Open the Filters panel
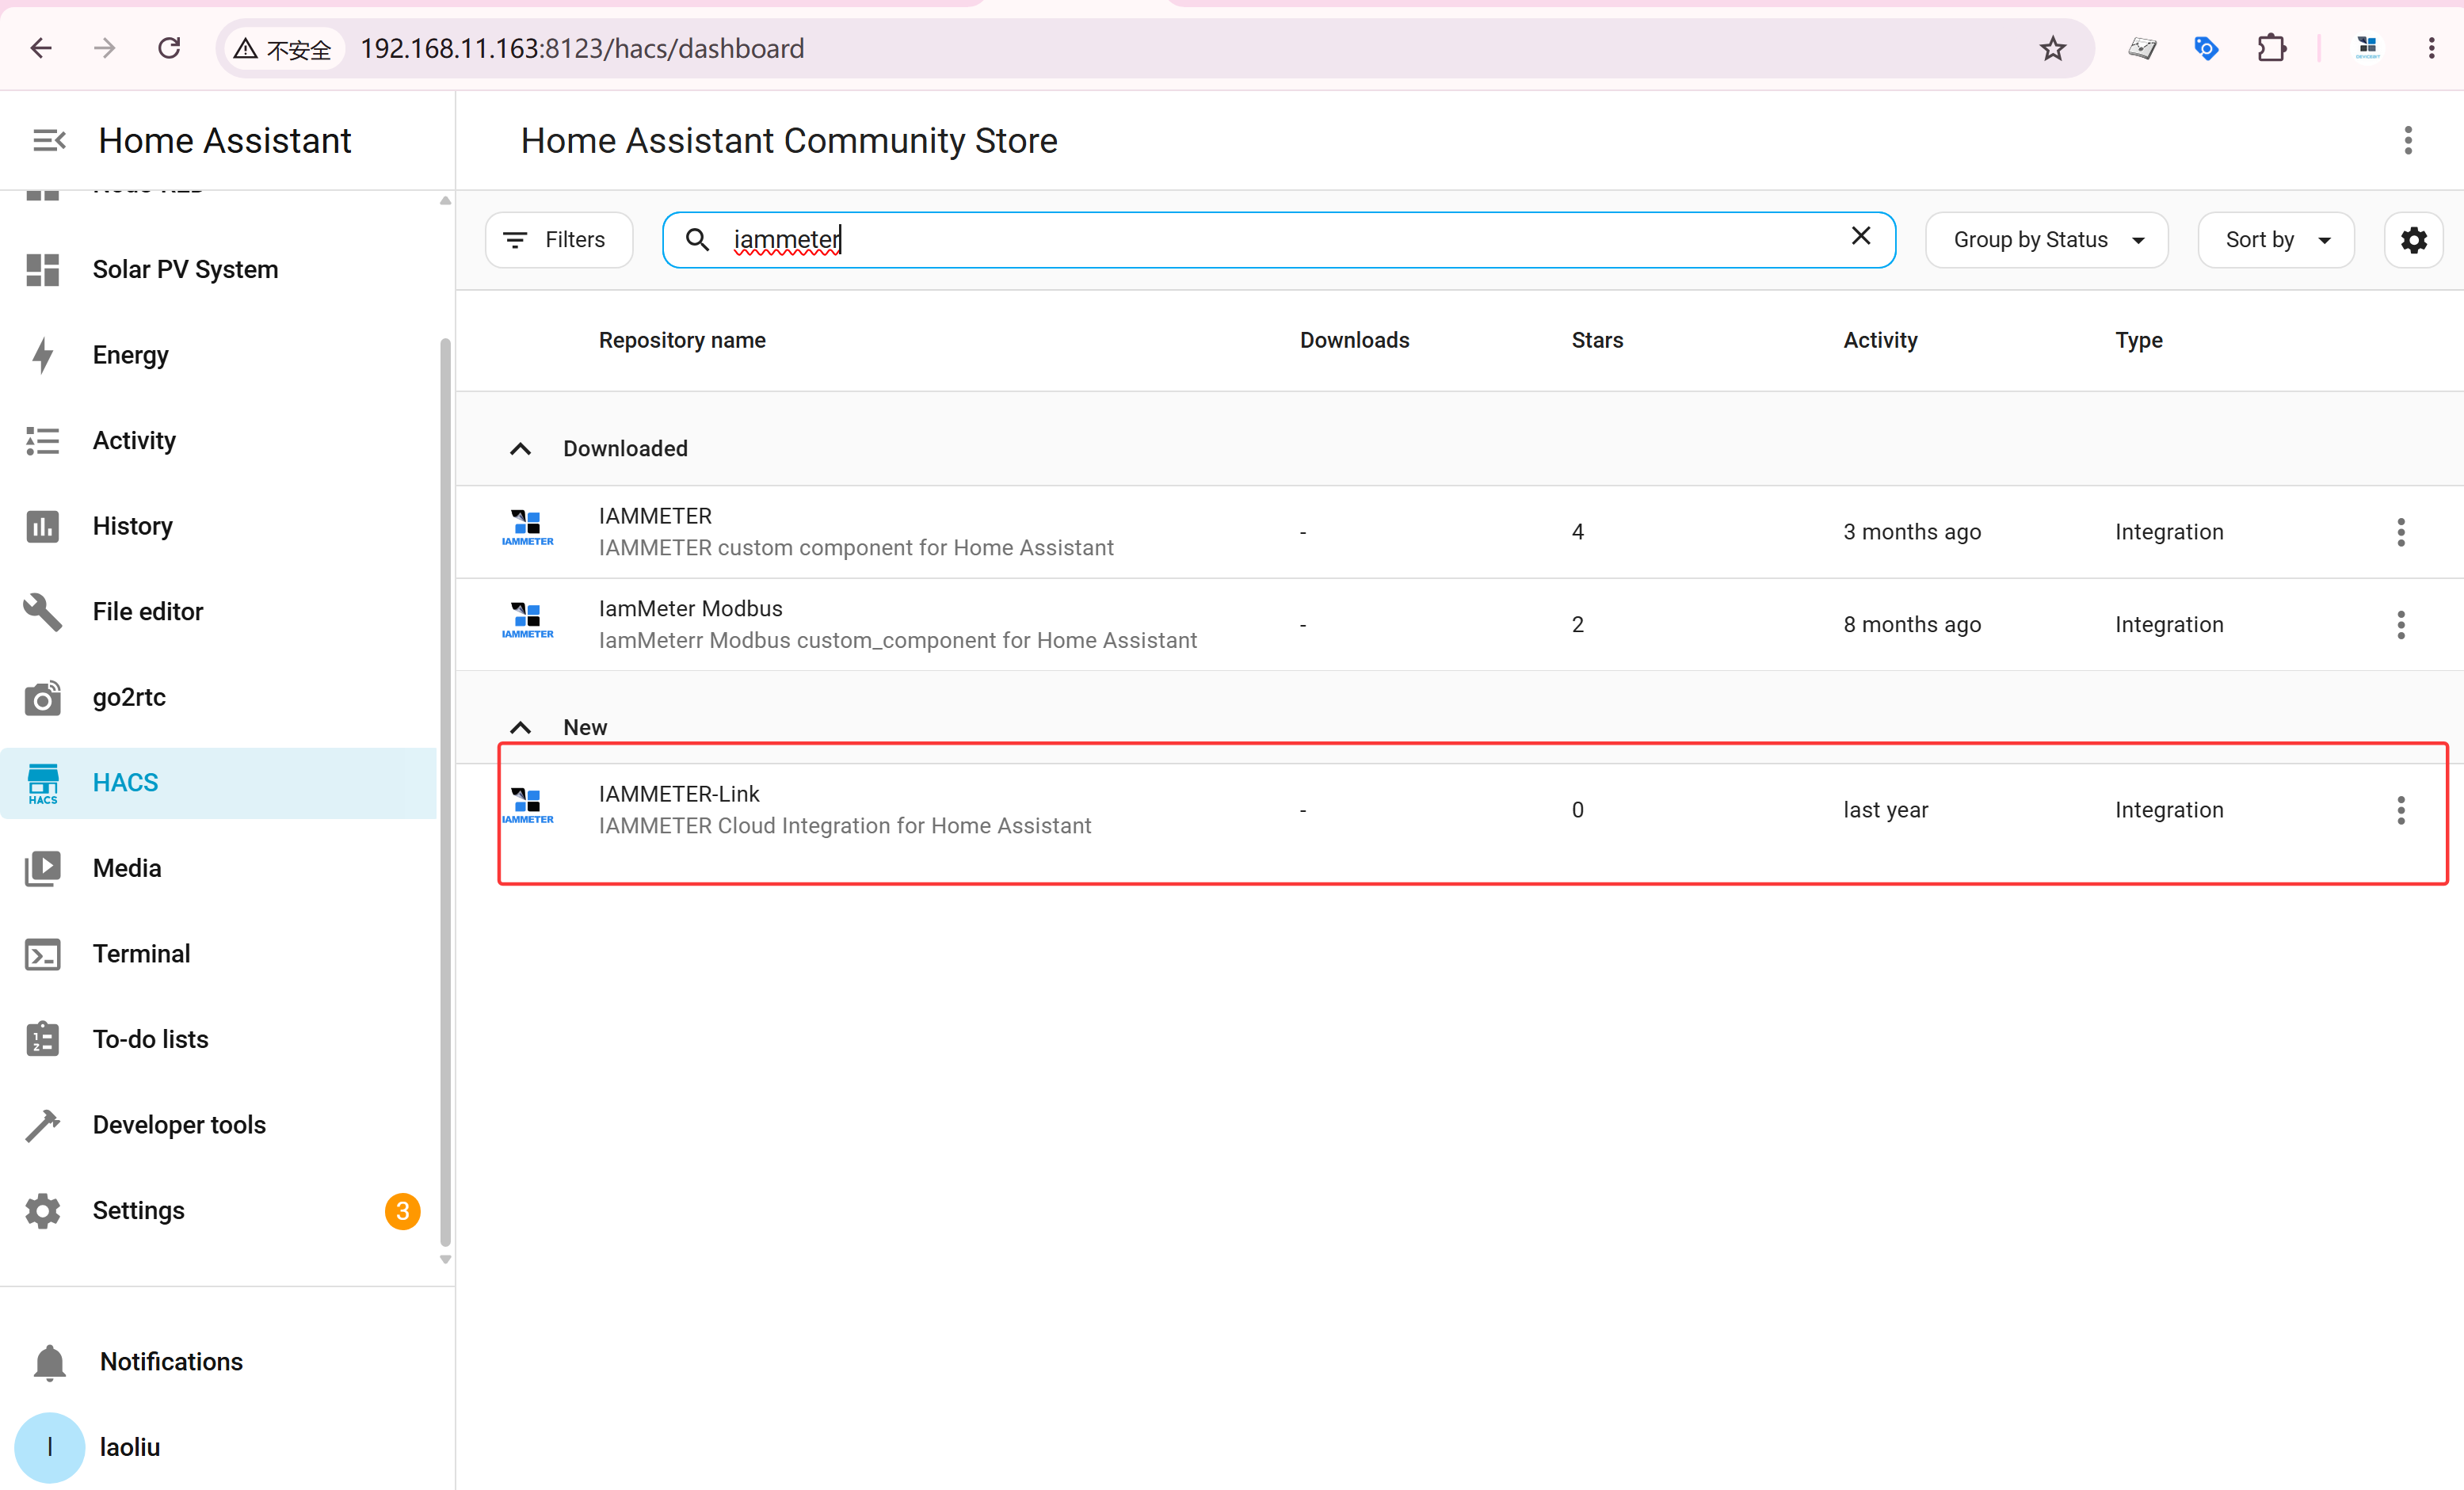 pyautogui.click(x=559, y=240)
